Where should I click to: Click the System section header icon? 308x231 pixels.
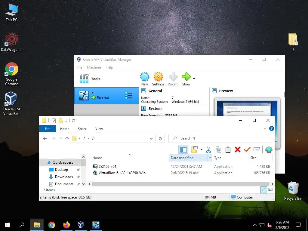pyautogui.click(x=143, y=108)
